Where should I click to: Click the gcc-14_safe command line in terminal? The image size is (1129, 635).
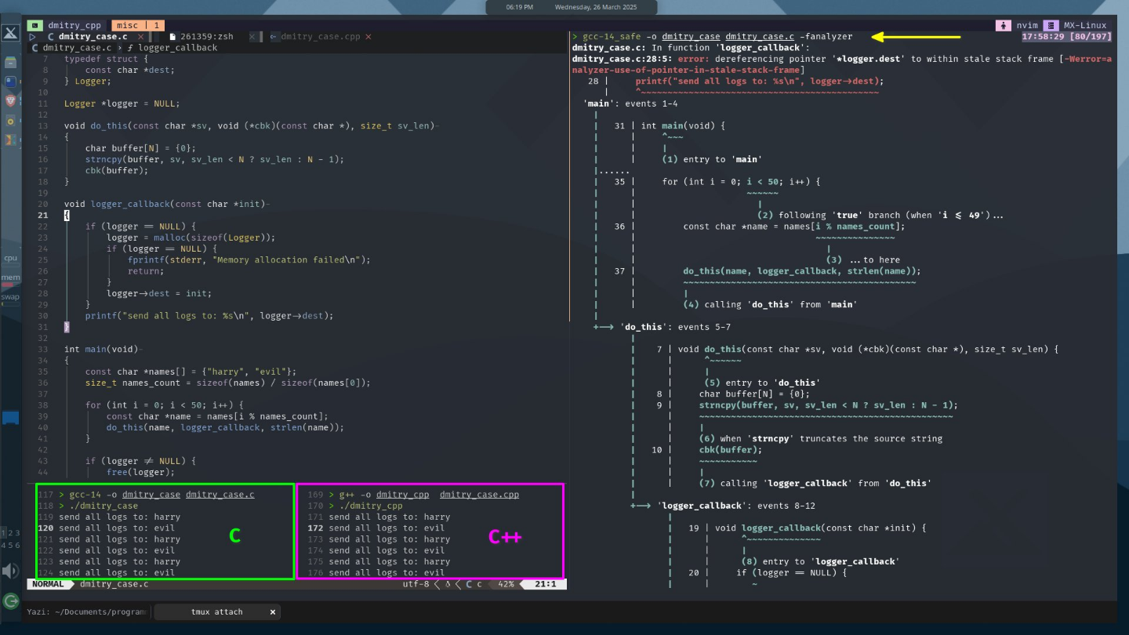point(713,36)
